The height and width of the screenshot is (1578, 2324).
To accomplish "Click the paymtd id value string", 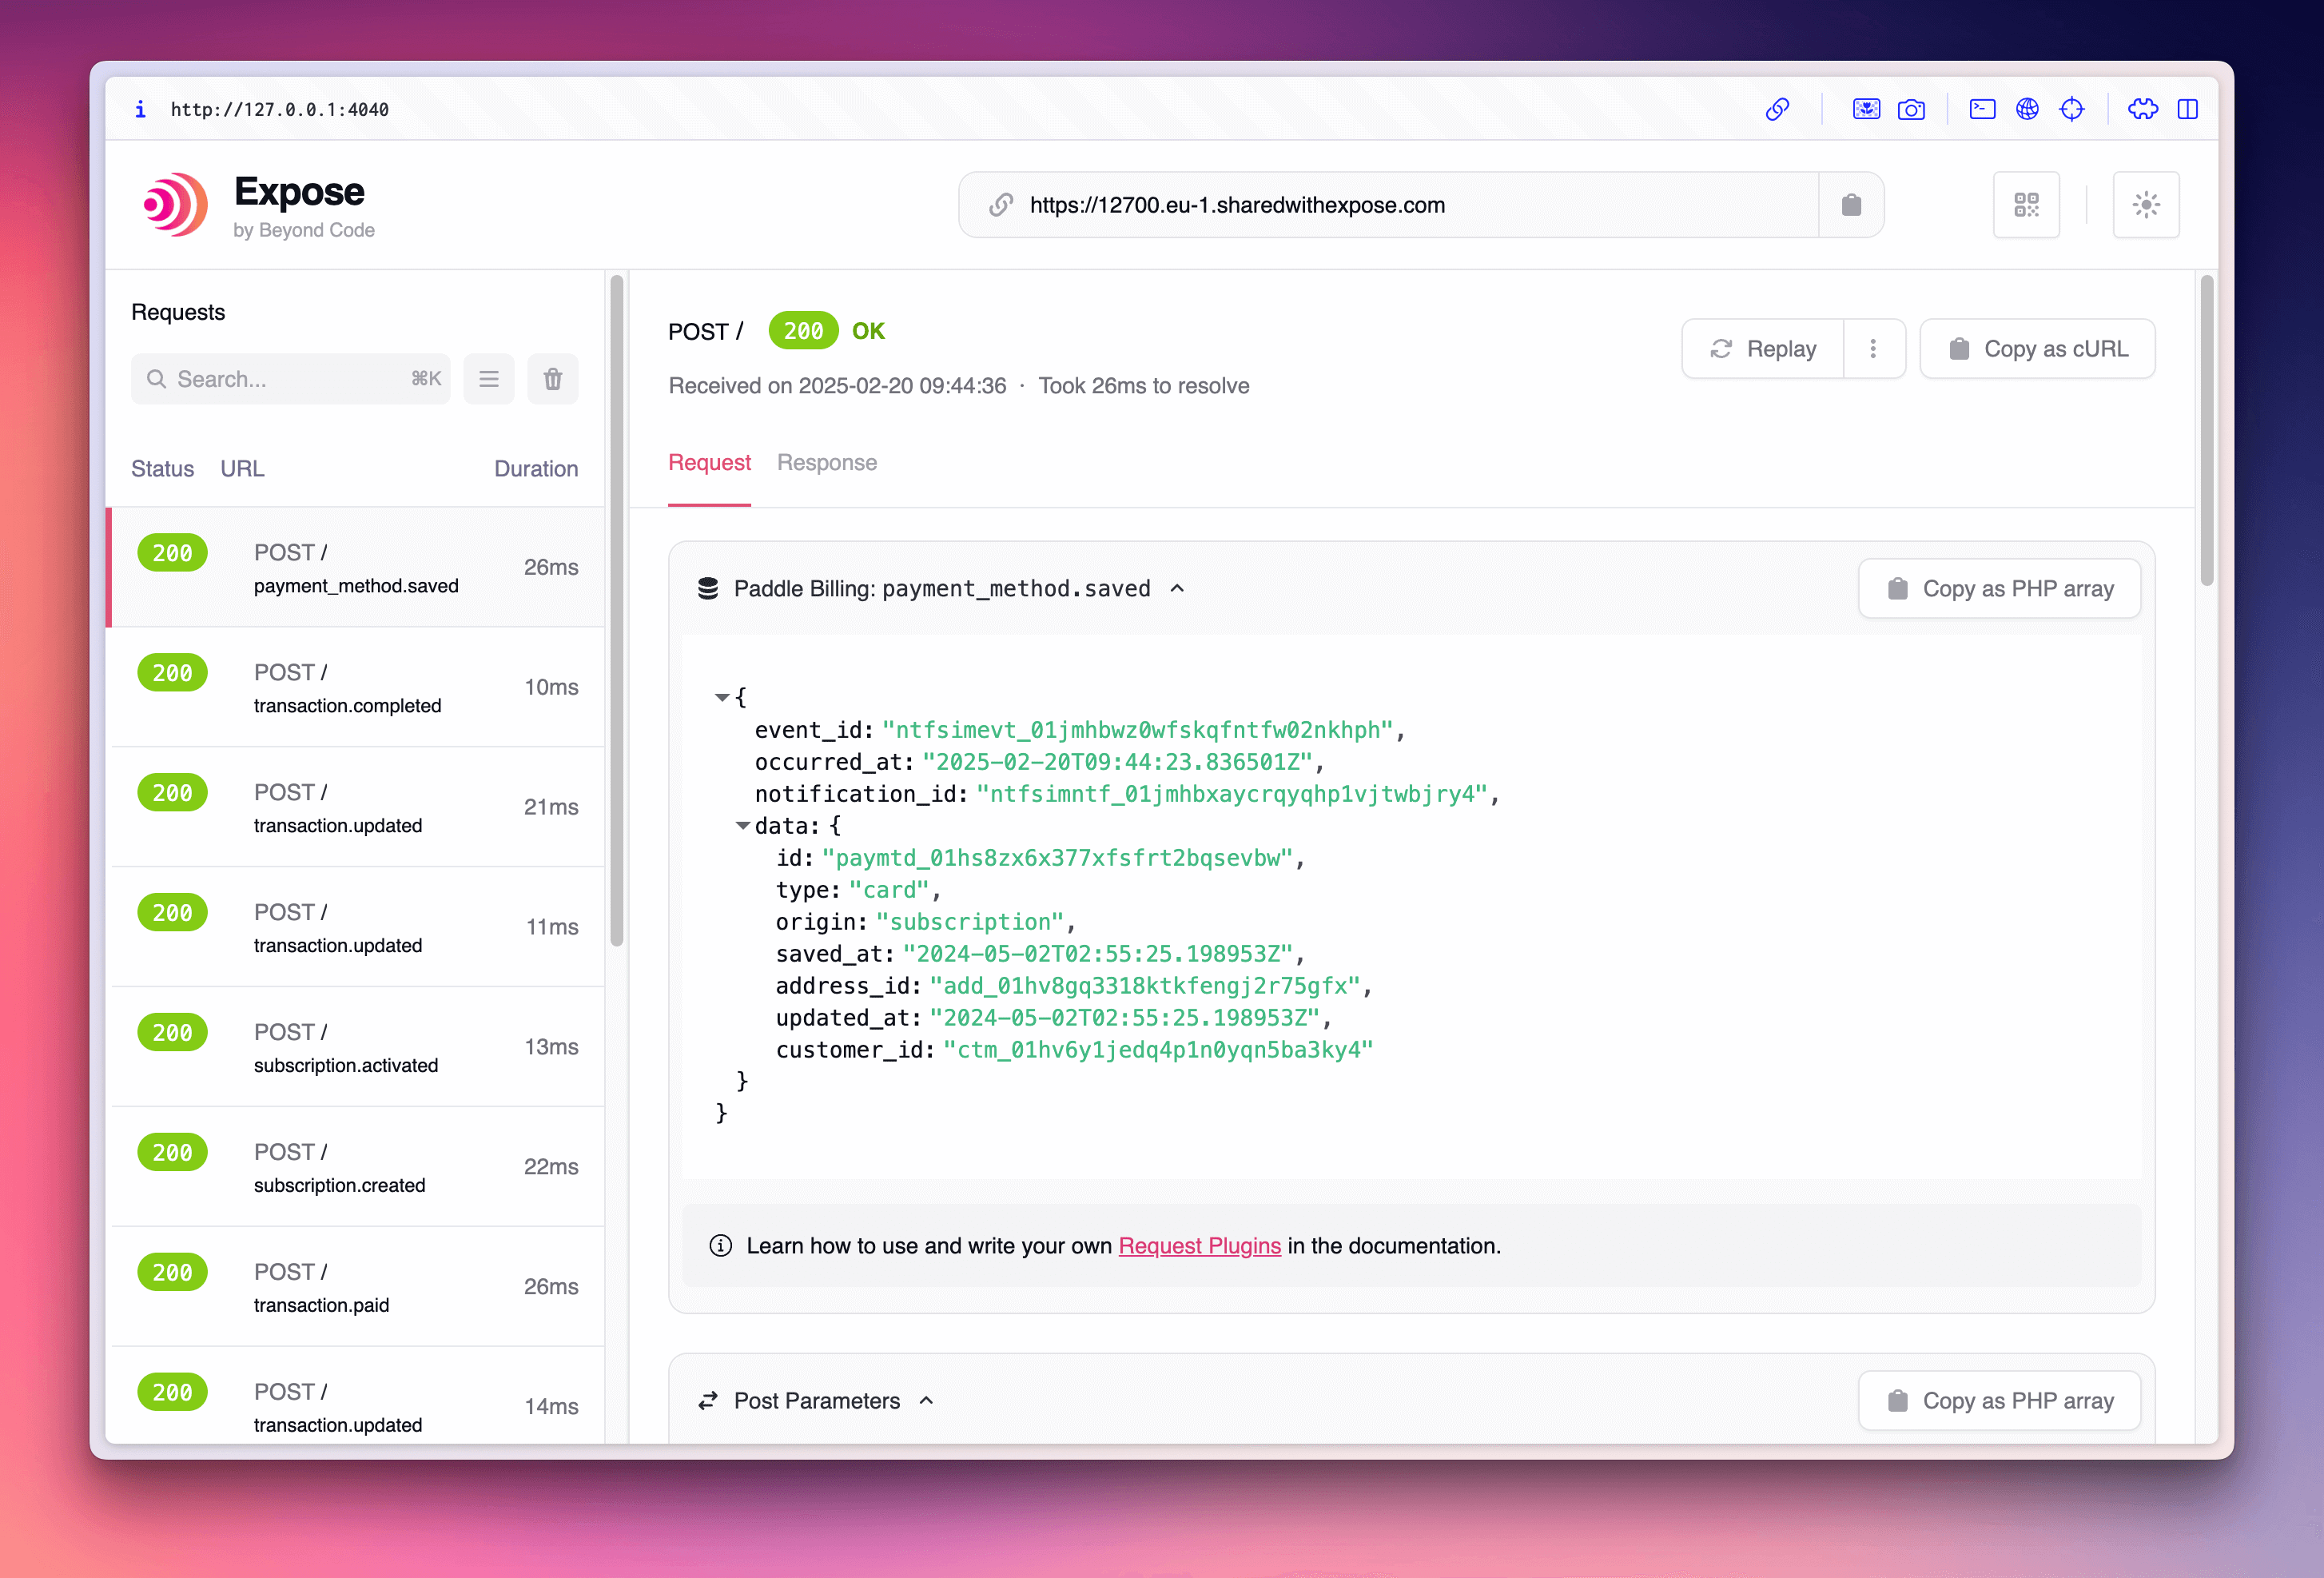I will [x=1058, y=858].
